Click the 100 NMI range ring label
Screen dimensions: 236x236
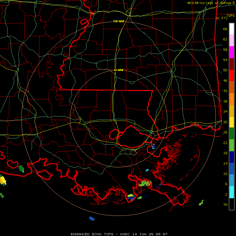pyautogui.click(x=119, y=22)
